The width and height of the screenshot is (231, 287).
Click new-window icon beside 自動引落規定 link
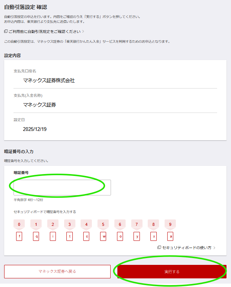click(x=6, y=32)
